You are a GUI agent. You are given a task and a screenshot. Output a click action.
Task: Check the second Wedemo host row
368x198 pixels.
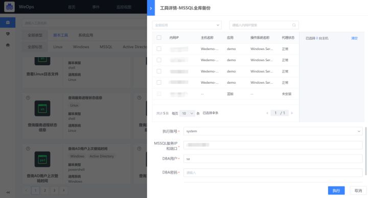[159, 60]
